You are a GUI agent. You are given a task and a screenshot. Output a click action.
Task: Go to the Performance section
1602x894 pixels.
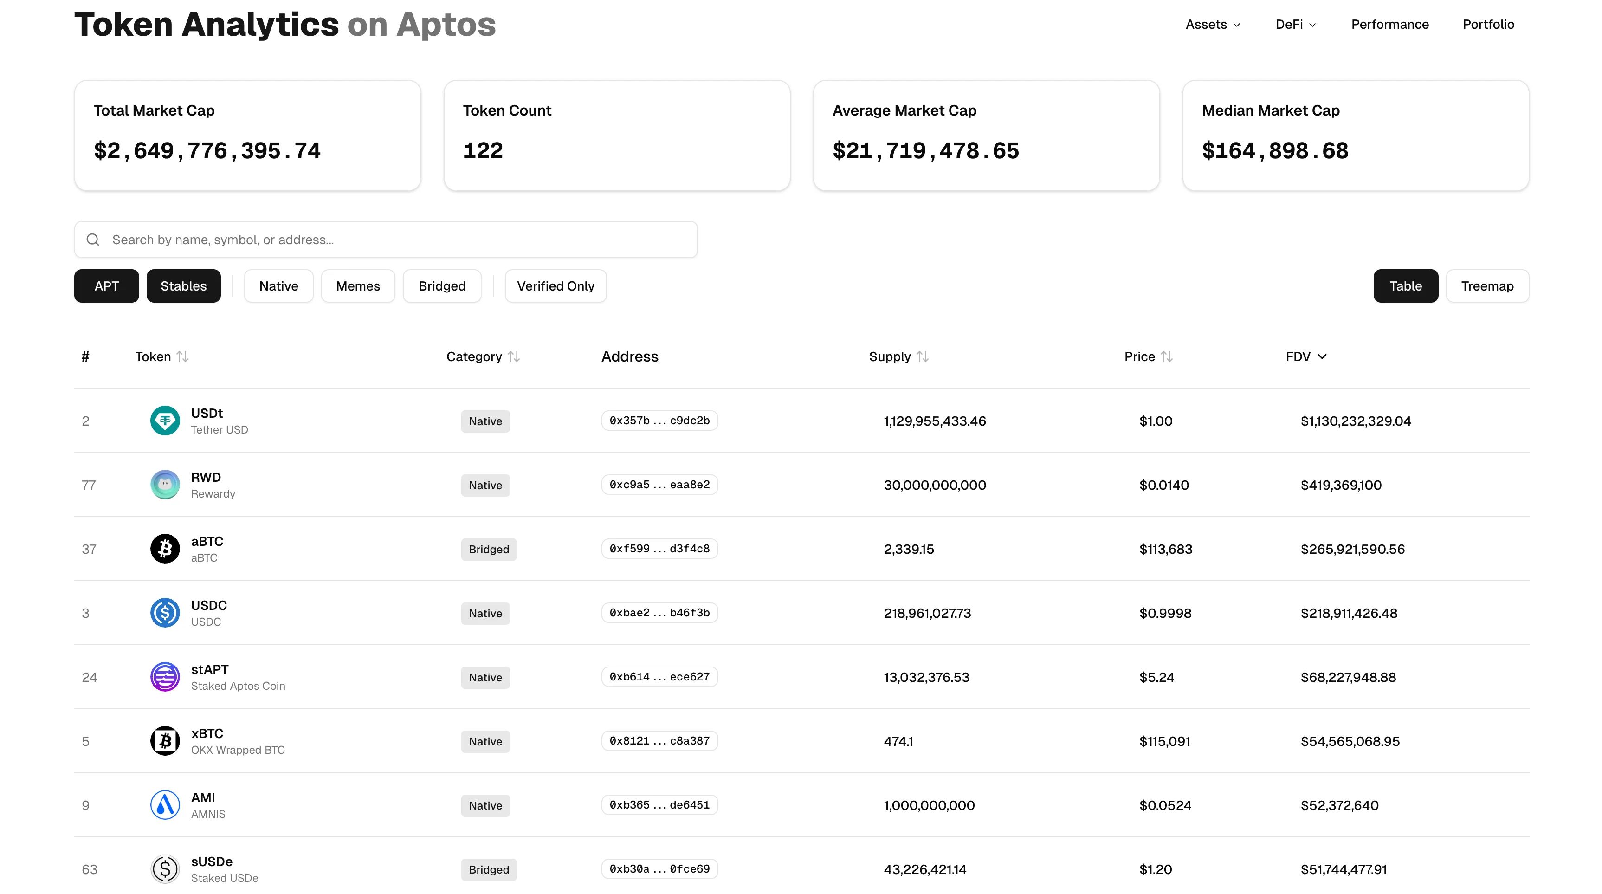[1389, 24]
